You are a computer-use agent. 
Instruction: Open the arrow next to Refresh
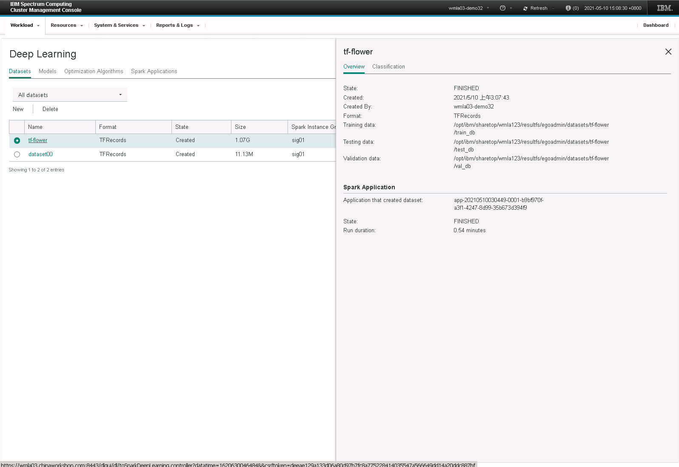coord(553,8)
